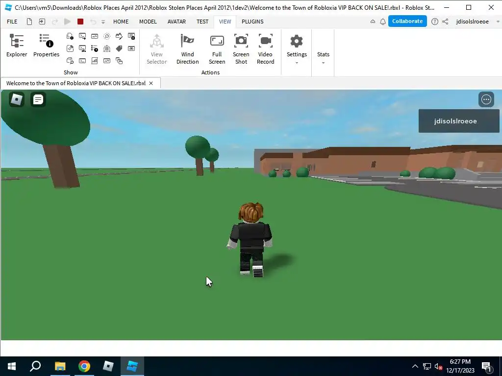Collapse the ribbon with the chevron icon
The height and width of the screenshot is (376, 502).
click(x=373, y=22)
